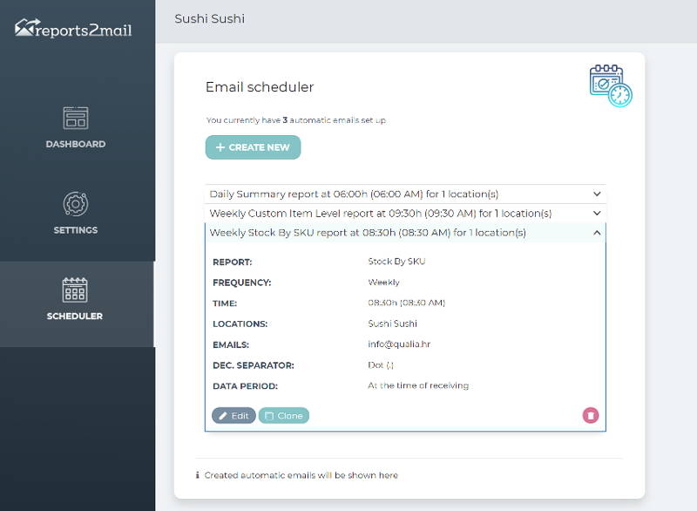Expand the Daily Summary report chevron
Image resolution: width=697 pixels, height=511 pixels.
(x=597, y=194)
